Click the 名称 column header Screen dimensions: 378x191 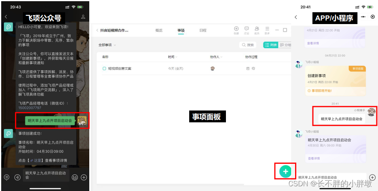pos(105,57)
